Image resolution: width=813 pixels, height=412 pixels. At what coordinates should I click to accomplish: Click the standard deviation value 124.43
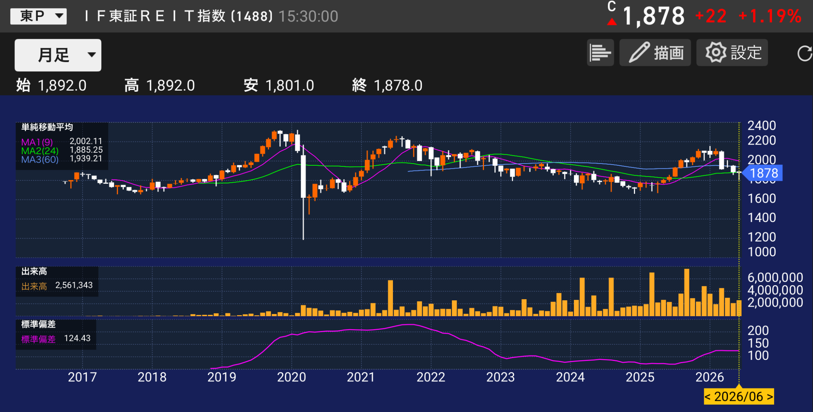coord(77,338)
